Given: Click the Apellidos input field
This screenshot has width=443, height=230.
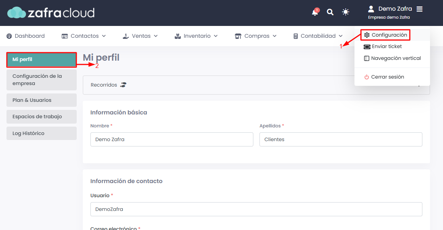Looking at the screenshot, I should tap(341, 139).
